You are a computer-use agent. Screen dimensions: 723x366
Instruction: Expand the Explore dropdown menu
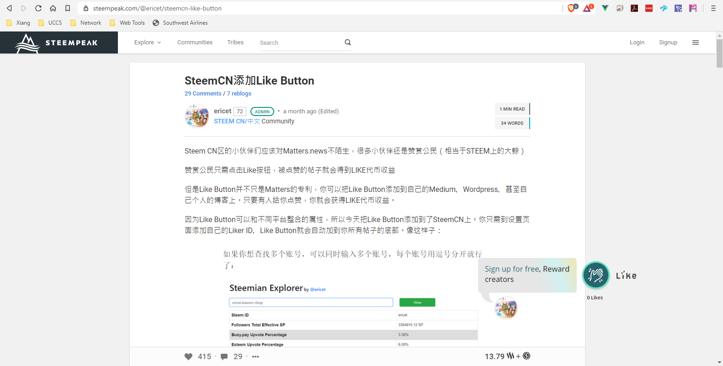point(148,42)
